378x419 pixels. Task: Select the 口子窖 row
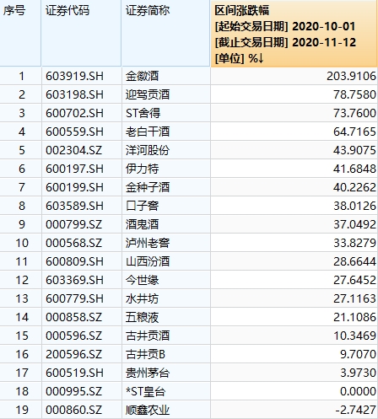click(189, 206)
